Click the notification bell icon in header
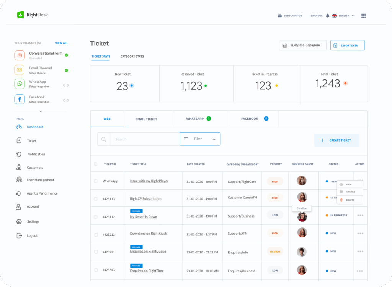The image size is (392, 287). click(x=328, y=16)
